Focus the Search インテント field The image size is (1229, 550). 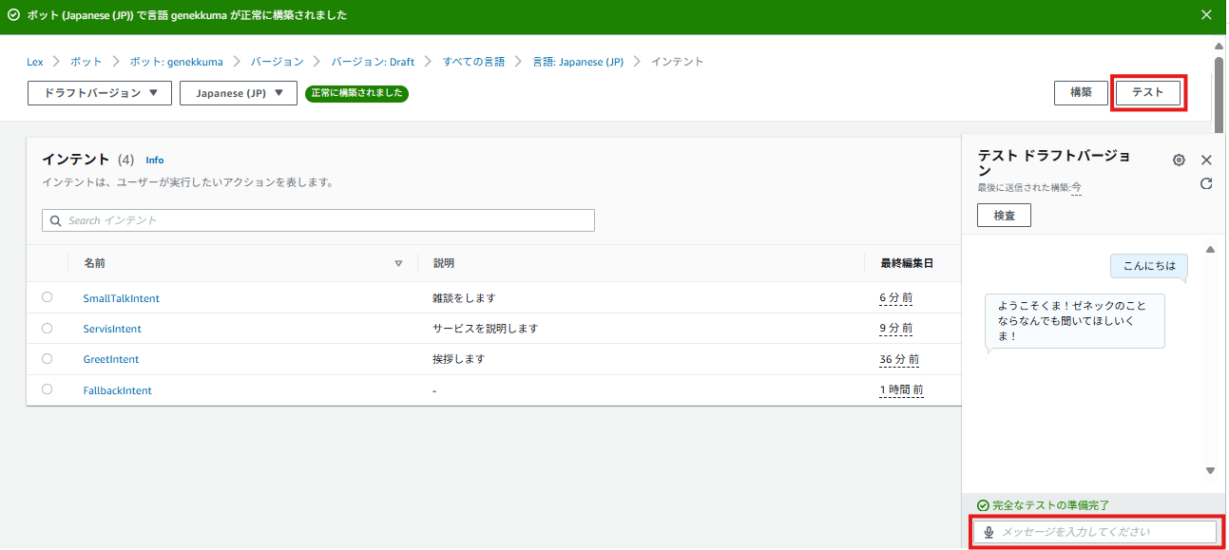(318, 220)
